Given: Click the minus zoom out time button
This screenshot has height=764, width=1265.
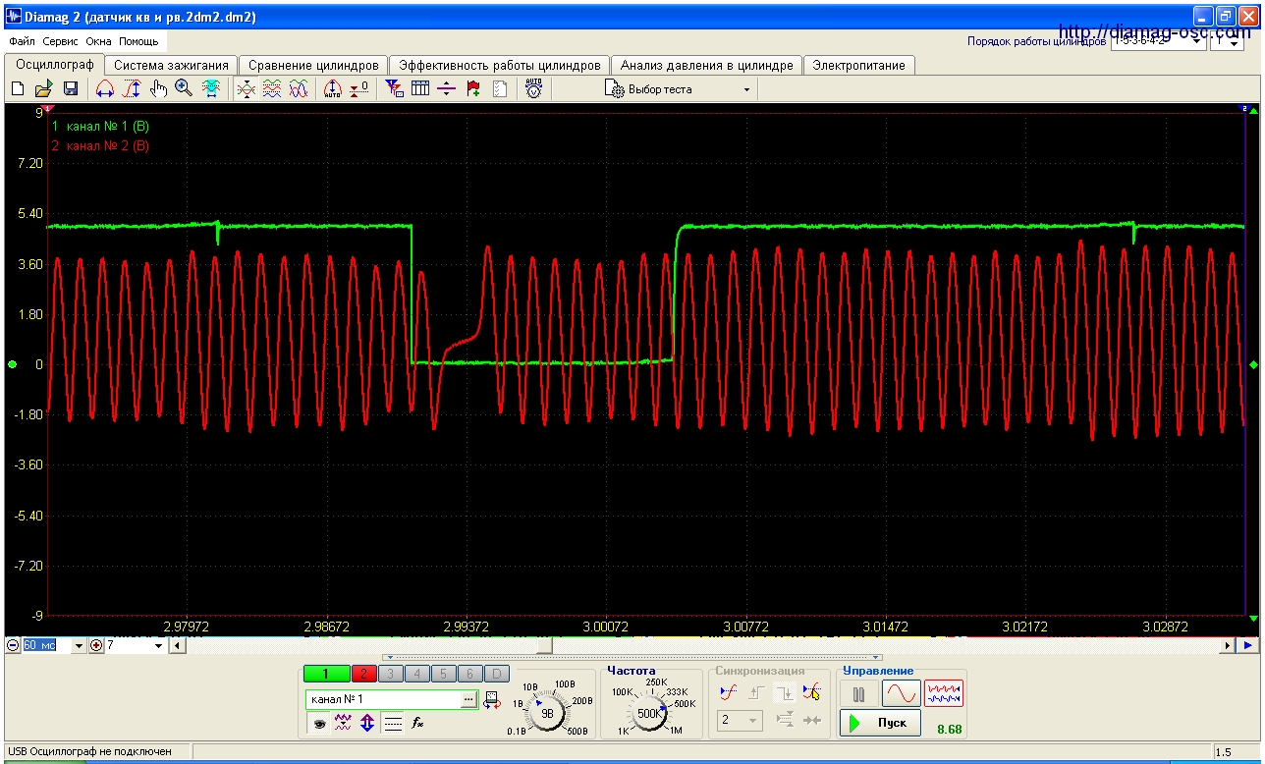Looking at the screenshot, I should tap(13, 645).
